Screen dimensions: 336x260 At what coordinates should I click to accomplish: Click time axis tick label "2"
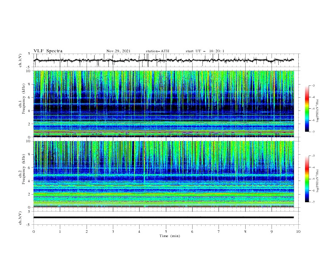coord(87,232)
